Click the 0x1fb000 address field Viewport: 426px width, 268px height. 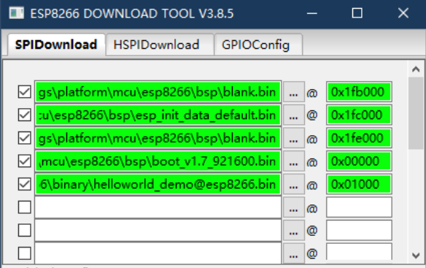tap(359, 92)
